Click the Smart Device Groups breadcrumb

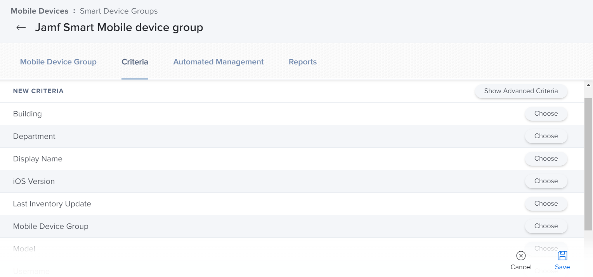[x=119, y=11]
